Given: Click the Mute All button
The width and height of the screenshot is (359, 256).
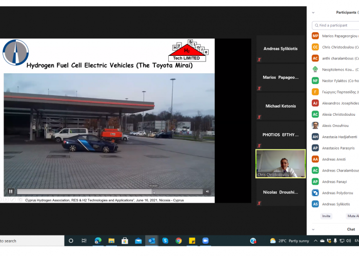Looking at the screenshot, I should point(352,216).
